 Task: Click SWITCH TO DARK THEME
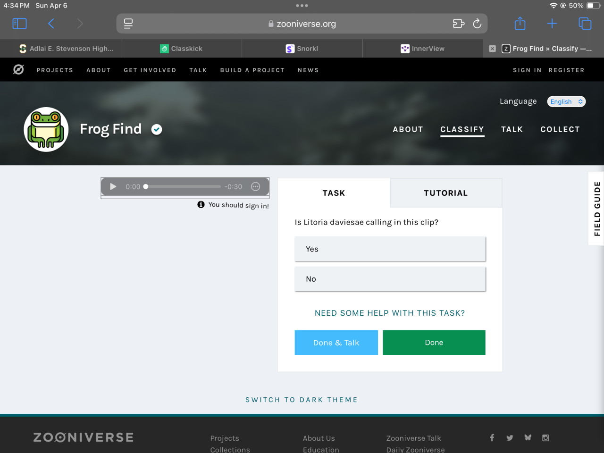[302, 400]
